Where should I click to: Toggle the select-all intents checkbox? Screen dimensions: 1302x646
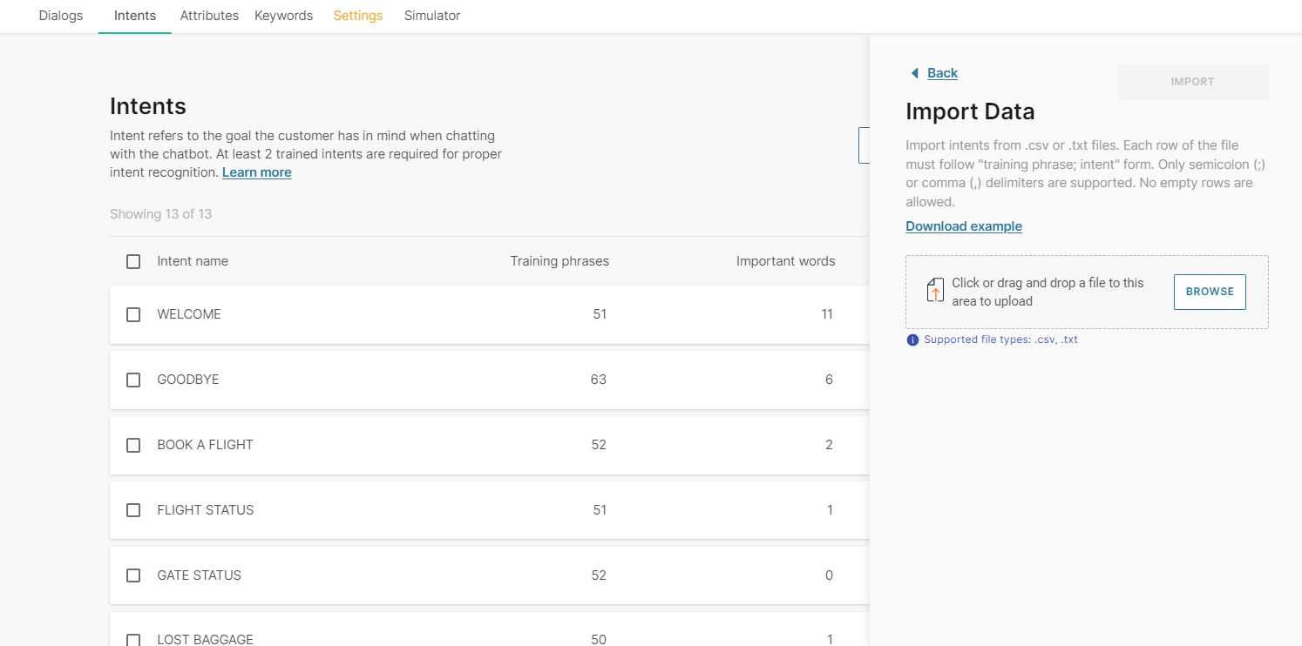tap(133, 261)
